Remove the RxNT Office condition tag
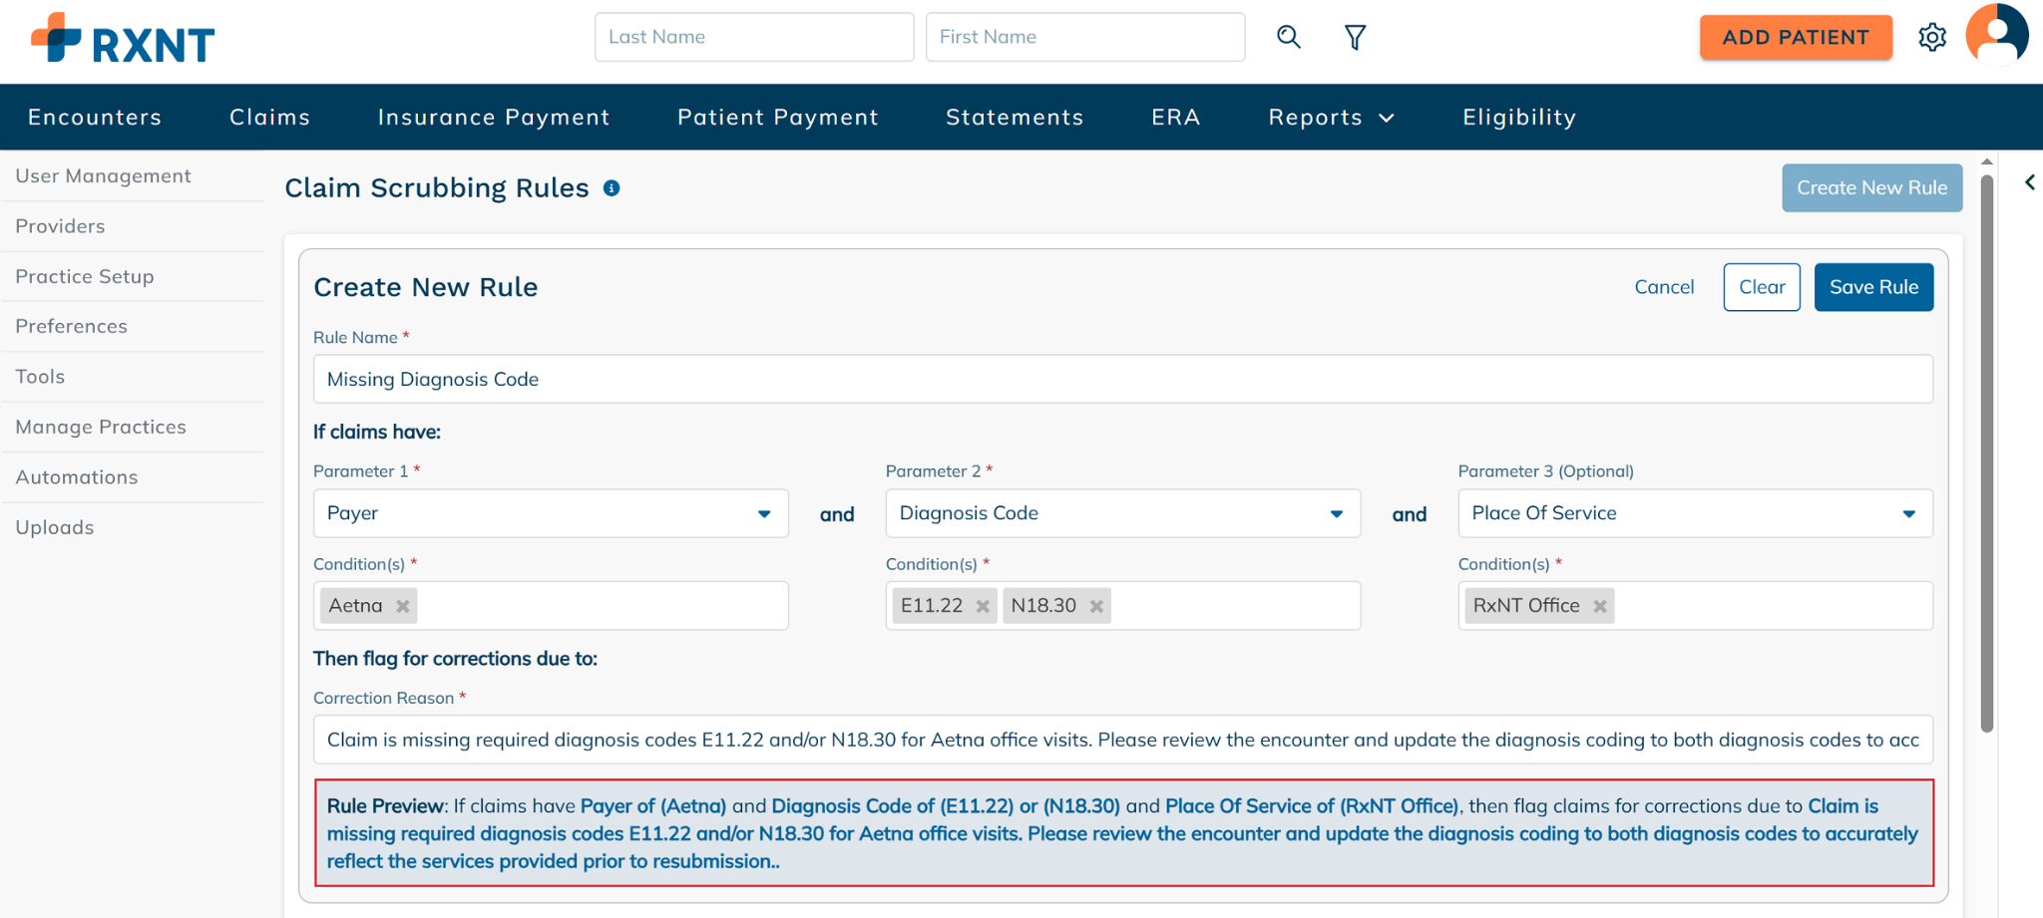 point(1600,606)
